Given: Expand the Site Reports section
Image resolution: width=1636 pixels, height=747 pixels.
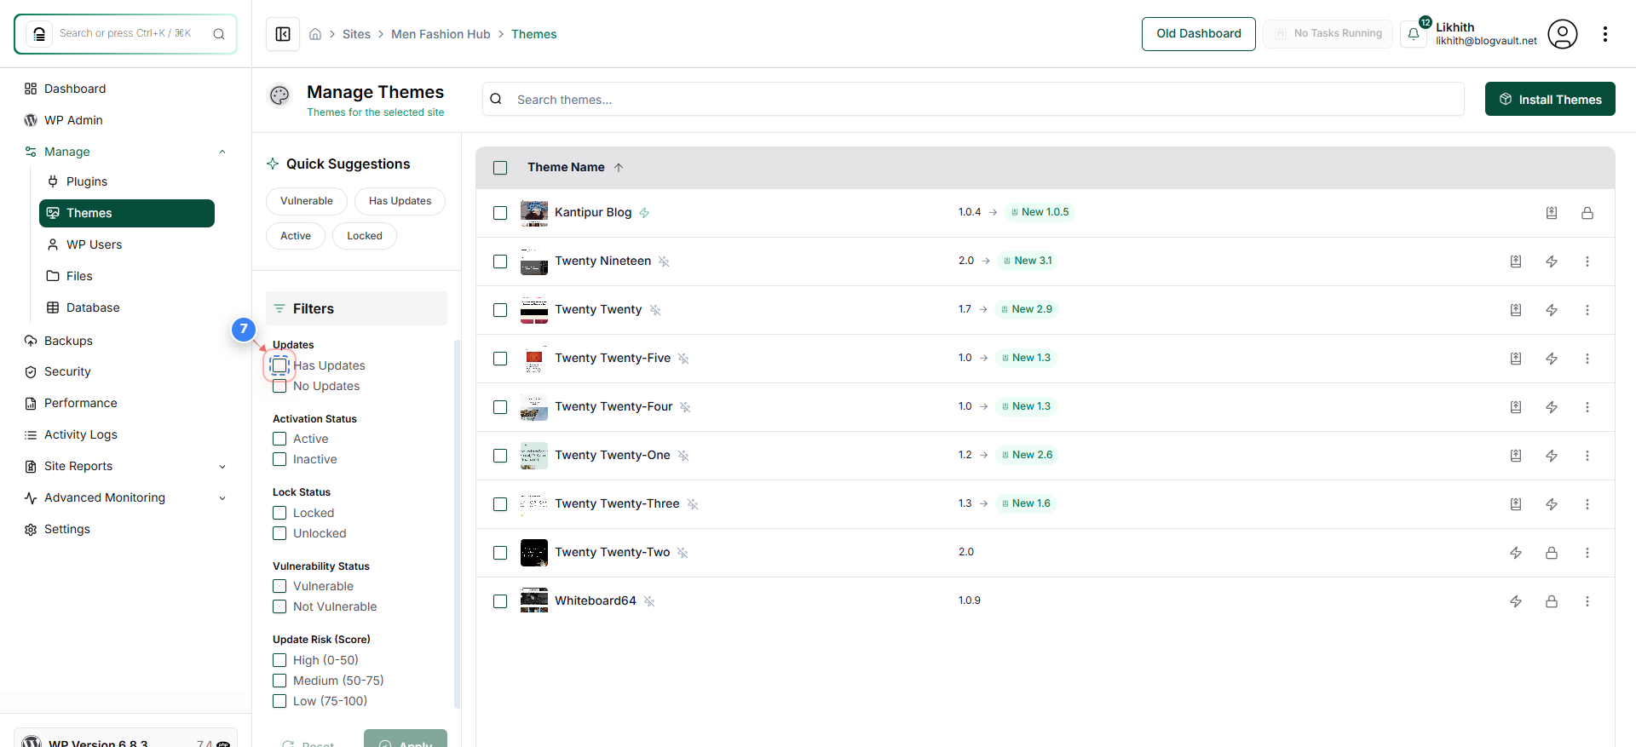Looking at the screenshot, I should (x=222, y=467).
